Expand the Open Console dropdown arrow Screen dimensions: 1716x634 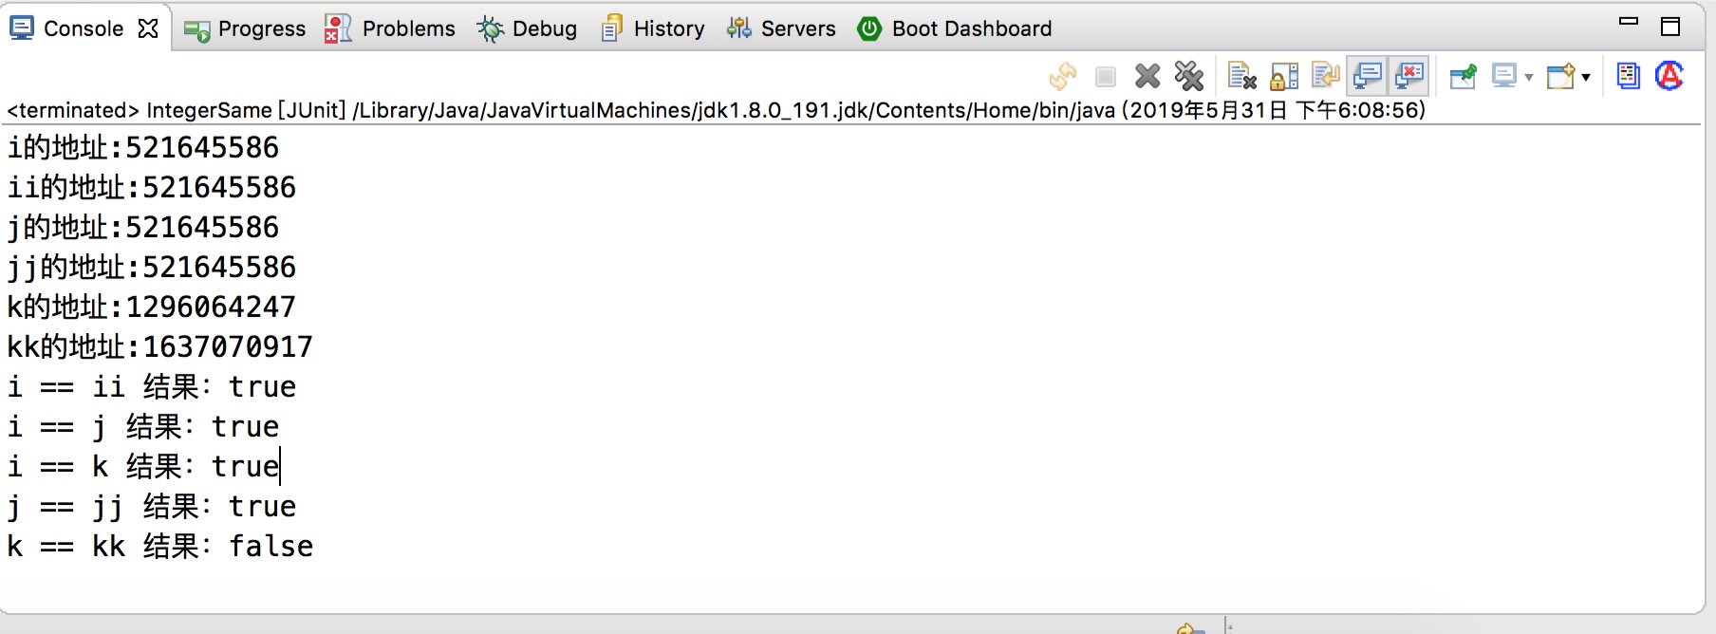click(1586, 77)
